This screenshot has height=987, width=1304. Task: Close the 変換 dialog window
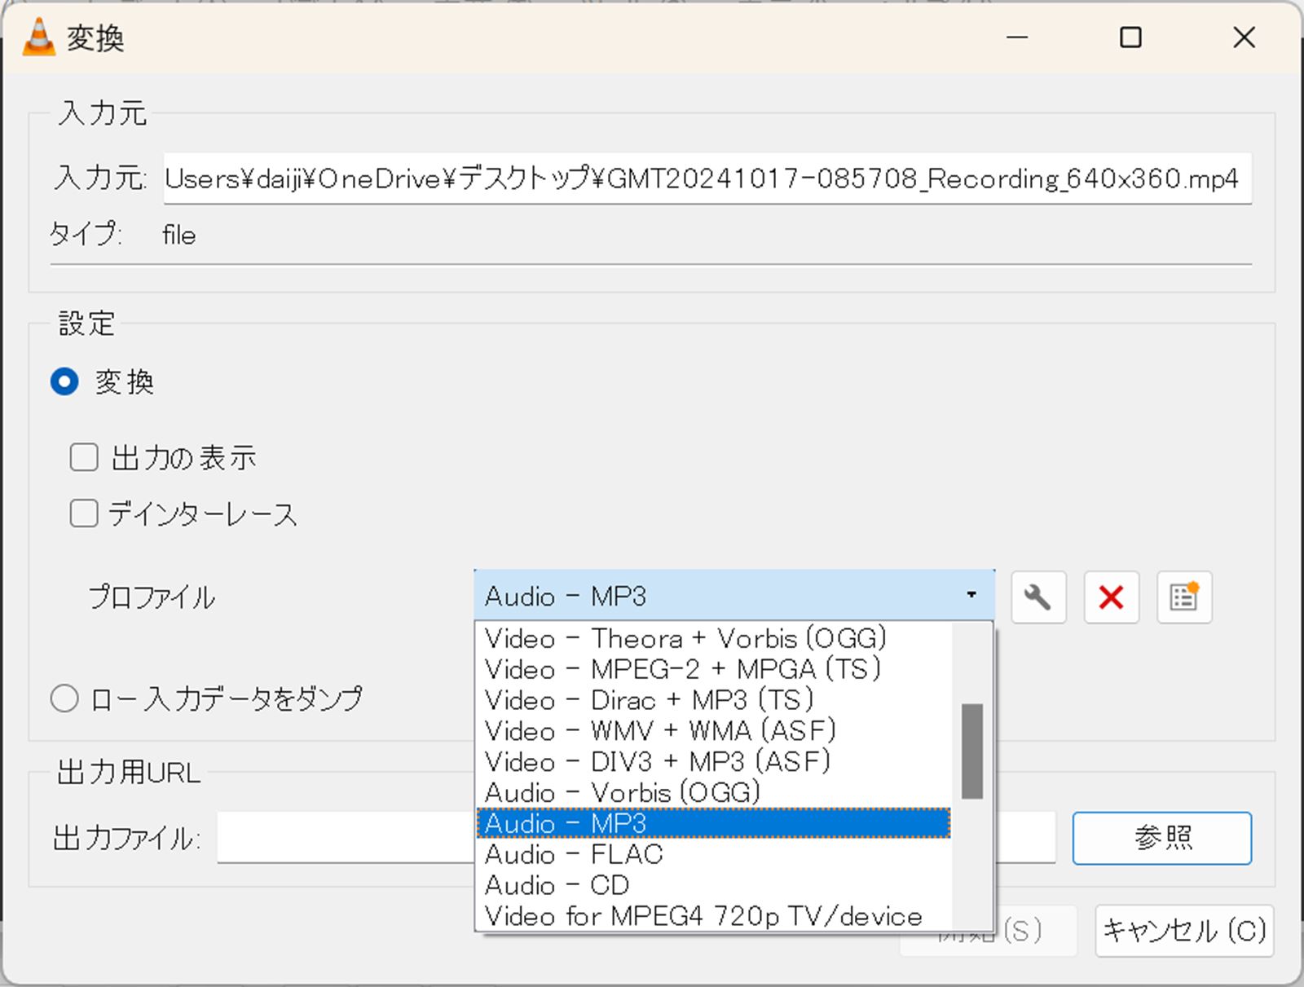[x=1245, y=37]
